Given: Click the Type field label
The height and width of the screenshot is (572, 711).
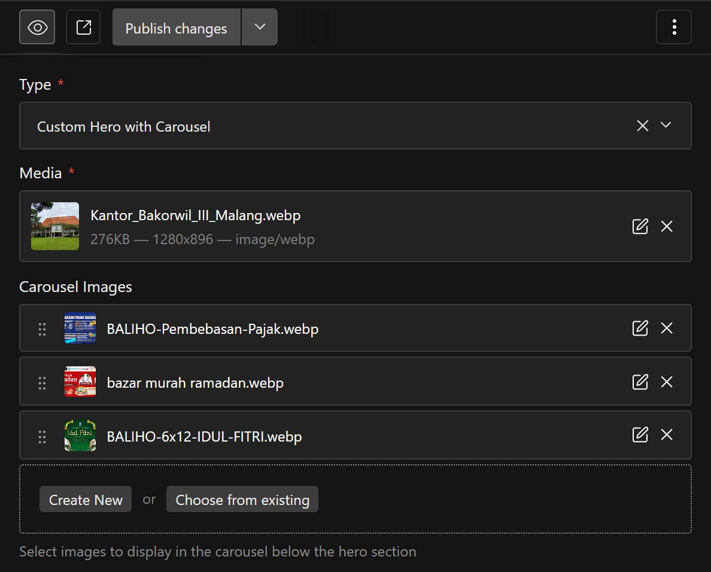Looking at the screenshot, I should 35,85.
